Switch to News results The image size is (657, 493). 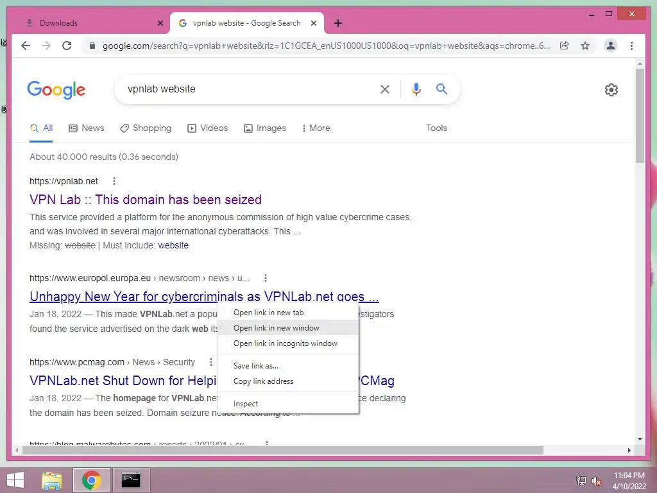click(87, 128)
